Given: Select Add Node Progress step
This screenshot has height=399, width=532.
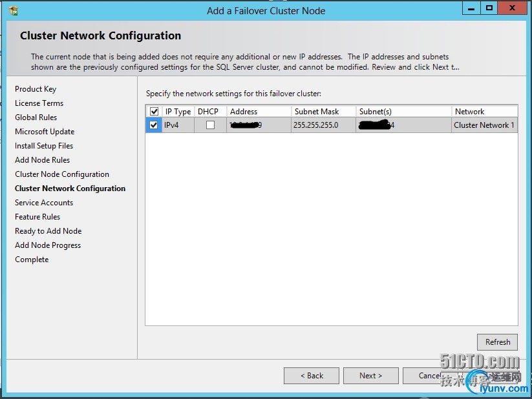Looking at the screenshot, I should 48,245.
